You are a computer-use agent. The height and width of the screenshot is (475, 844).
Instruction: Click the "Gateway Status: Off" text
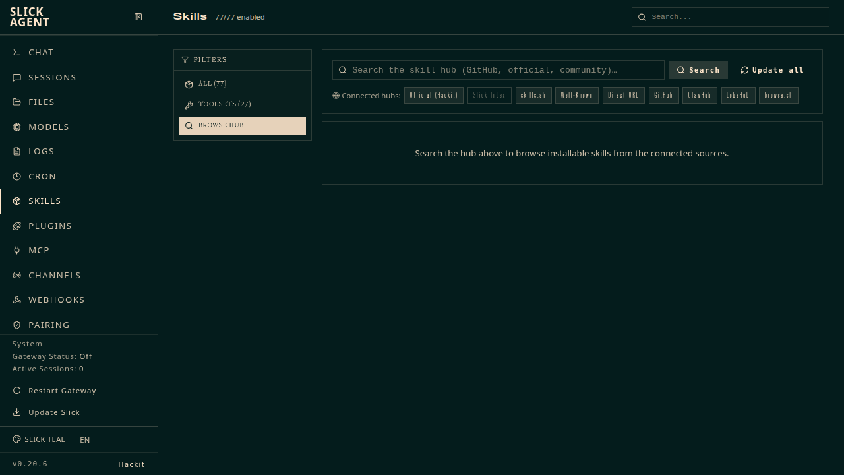click(52, 356)
